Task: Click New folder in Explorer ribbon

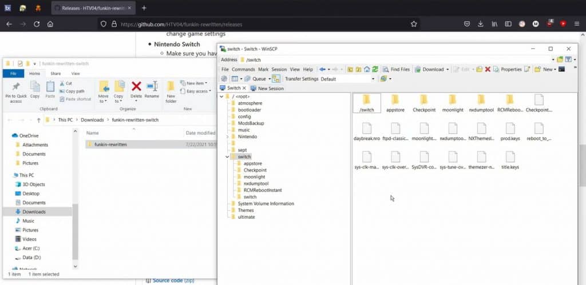Action: 171,90
